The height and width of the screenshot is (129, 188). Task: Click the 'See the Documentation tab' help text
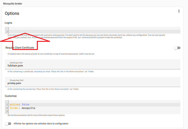point(36,115)
